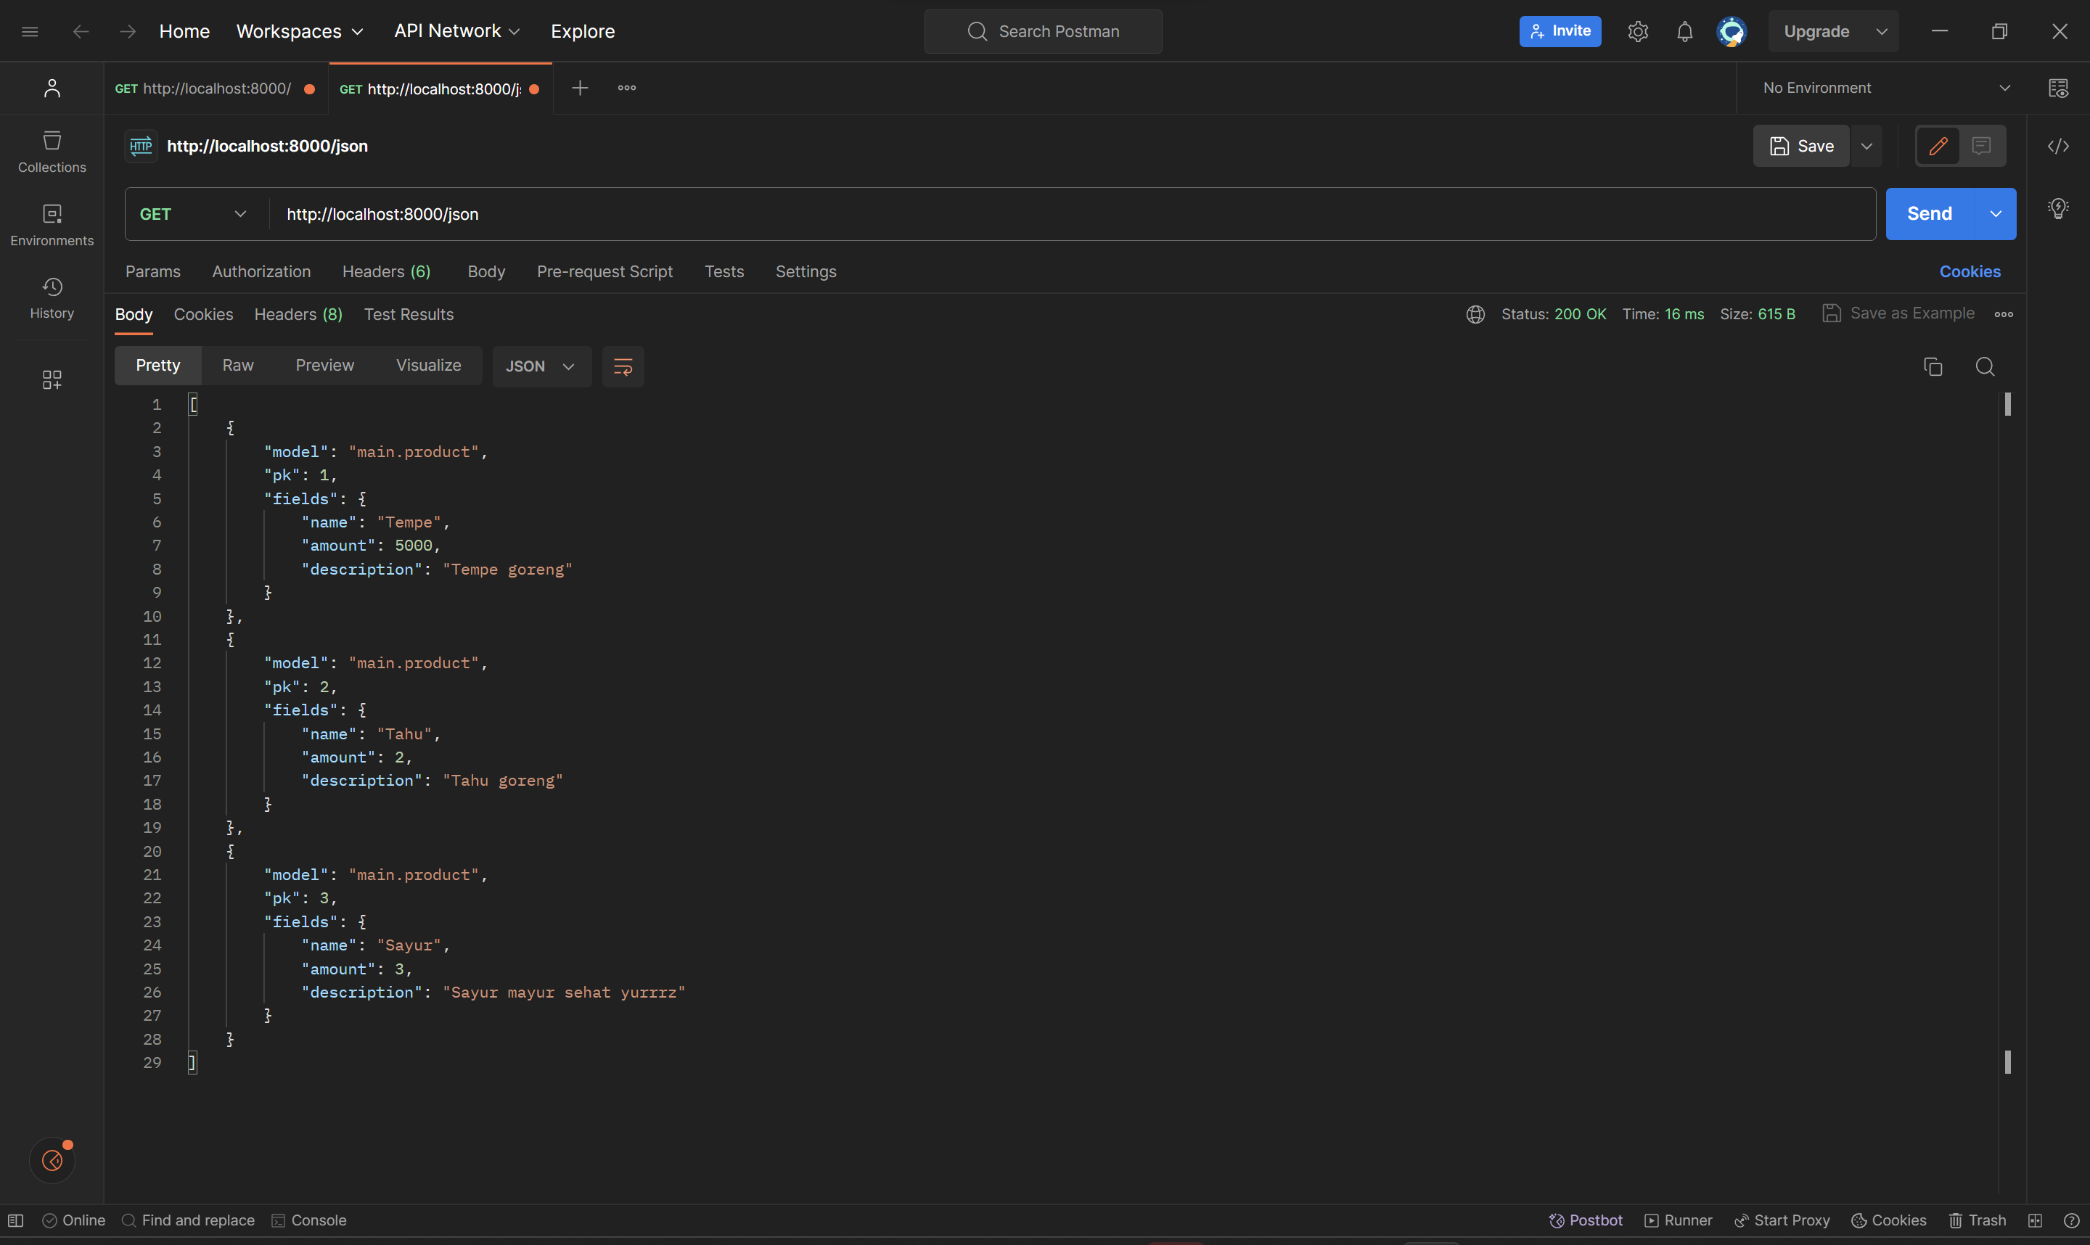
Task: Switch response view to Preview
Action: [324, 365]
